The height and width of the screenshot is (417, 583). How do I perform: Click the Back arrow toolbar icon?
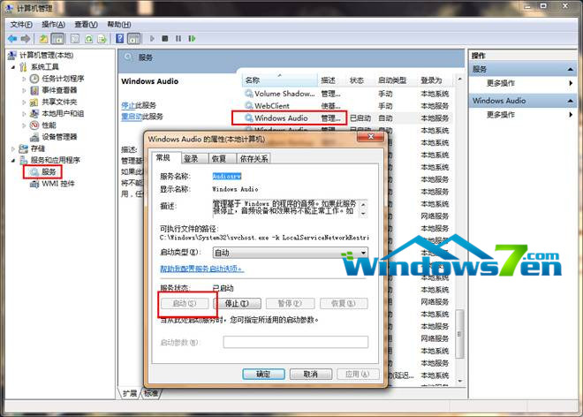[x=13, y=39]
